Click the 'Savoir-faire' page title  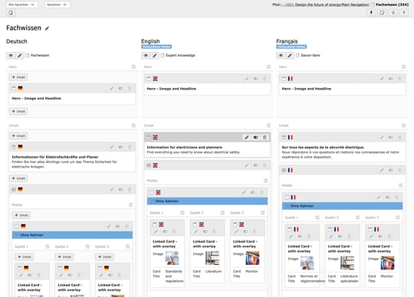310,55
